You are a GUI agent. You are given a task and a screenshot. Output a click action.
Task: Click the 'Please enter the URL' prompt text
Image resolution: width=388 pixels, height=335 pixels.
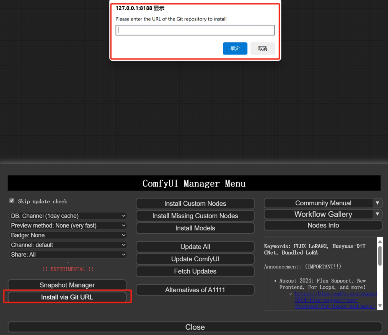click(x=171, y=19)
